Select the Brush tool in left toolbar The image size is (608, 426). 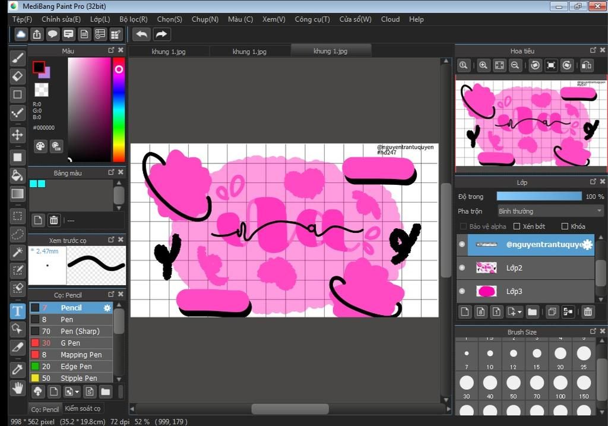pos(17,58)
